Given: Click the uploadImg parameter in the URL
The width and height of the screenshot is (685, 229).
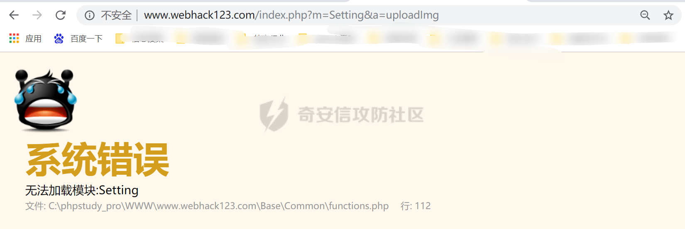Looking at the screenshot, I should 412,15.
